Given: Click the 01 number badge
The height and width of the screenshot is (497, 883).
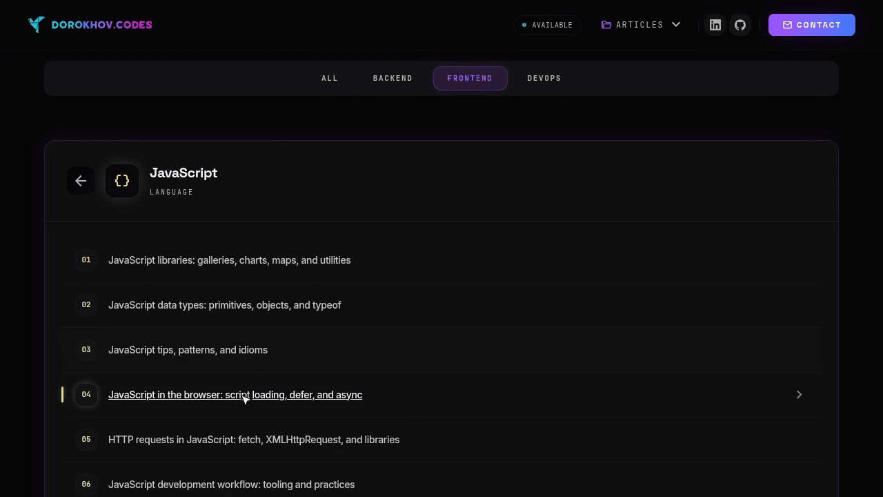Looking at the screenshot, I should coord(86,260).
